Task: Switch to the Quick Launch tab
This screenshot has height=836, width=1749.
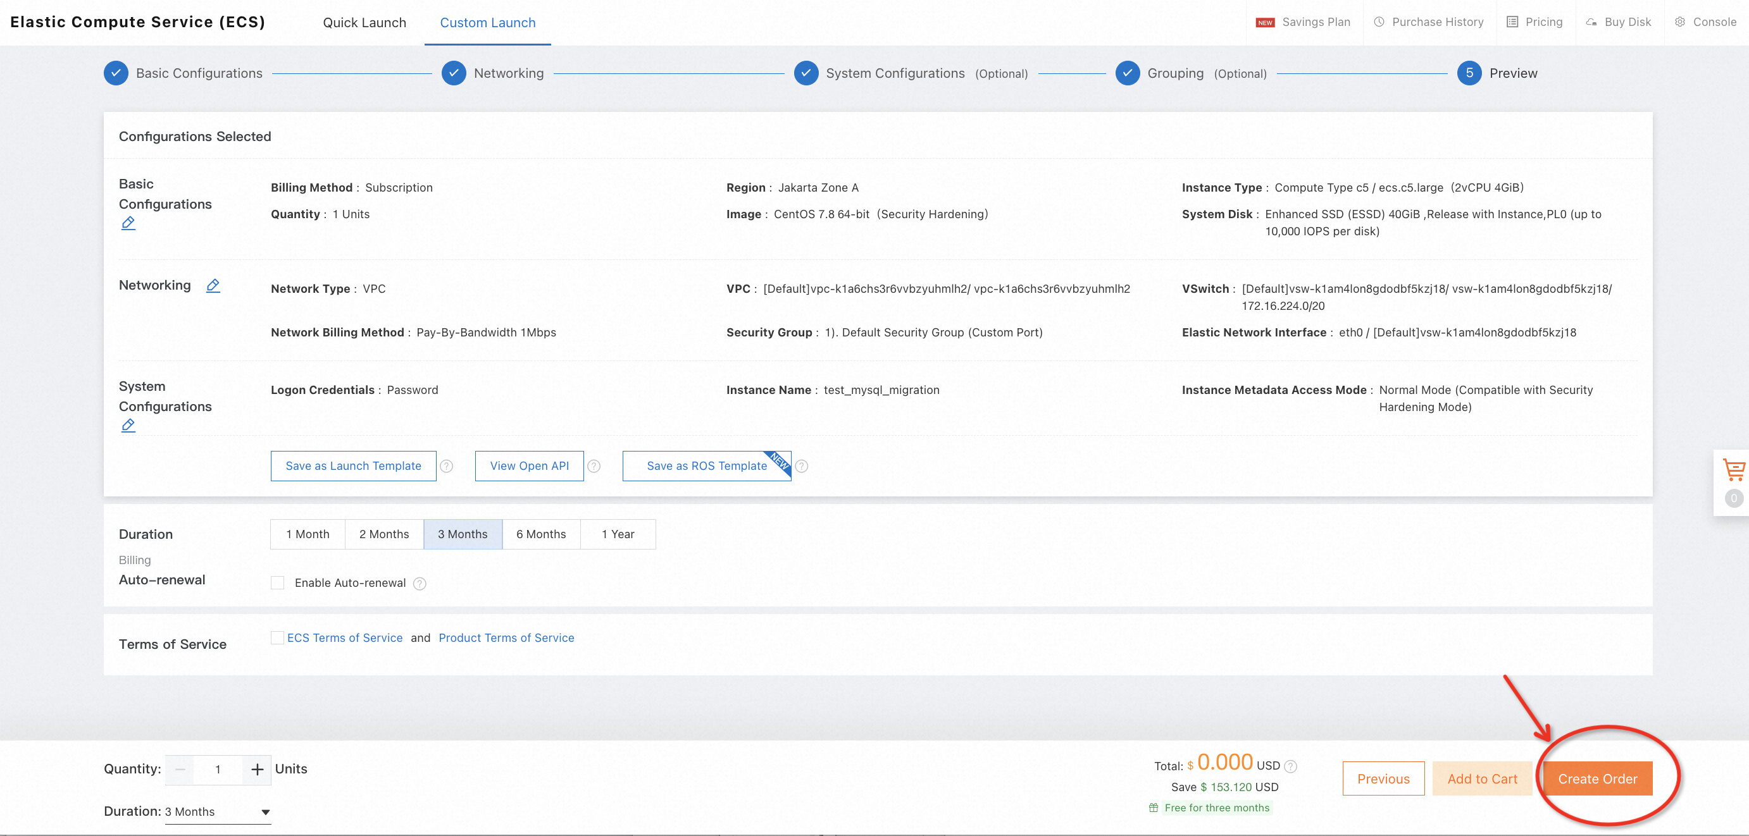Action: 364,22
